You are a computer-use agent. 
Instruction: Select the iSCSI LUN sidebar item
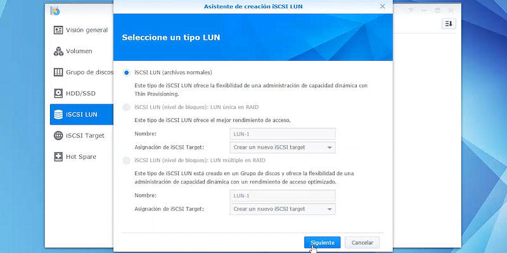pos(82,114)
